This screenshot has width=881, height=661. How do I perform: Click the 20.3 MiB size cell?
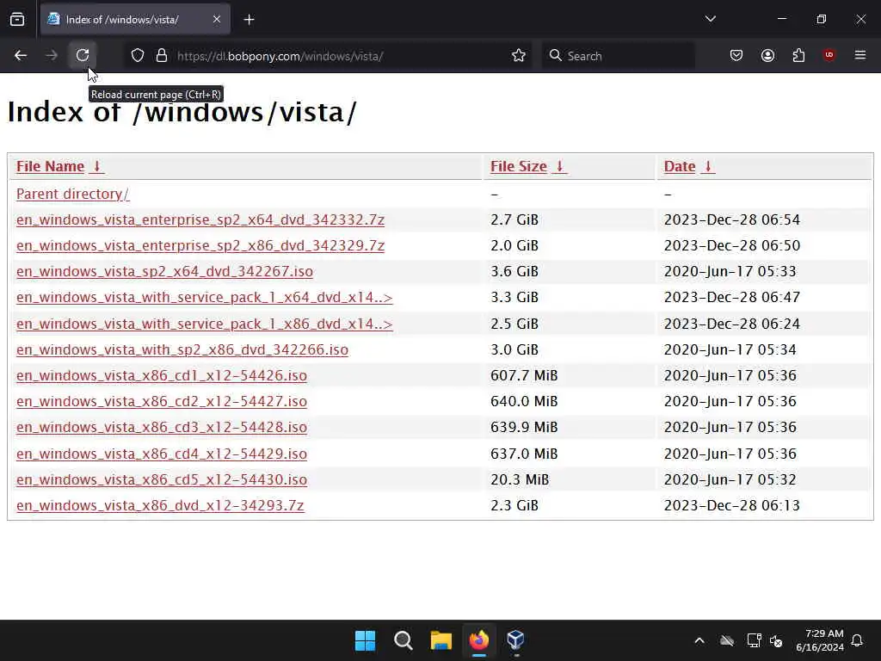tap(519, 479)
